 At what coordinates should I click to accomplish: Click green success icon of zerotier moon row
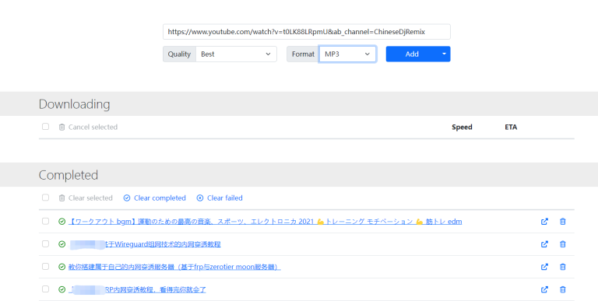pos(62,267)
